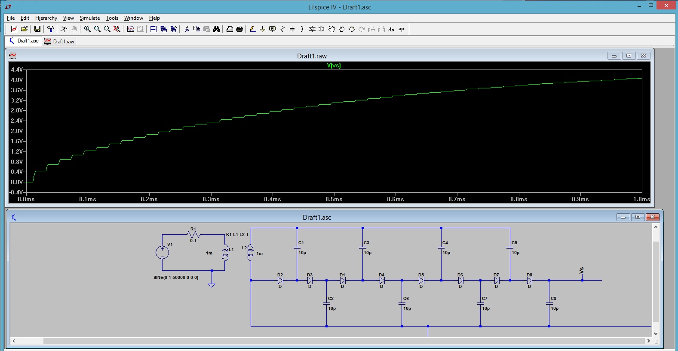This screenshot has width=678, height=351.
Task: Select the Capacitor component tool
Action: [x=292, y=29]
